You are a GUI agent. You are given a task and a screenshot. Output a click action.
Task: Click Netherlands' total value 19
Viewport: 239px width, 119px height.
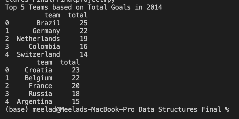tap(83, 38)
